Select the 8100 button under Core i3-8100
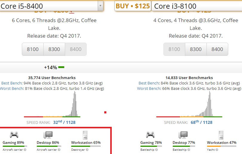The height and width of the screenshot is (154, 242). 174,49
